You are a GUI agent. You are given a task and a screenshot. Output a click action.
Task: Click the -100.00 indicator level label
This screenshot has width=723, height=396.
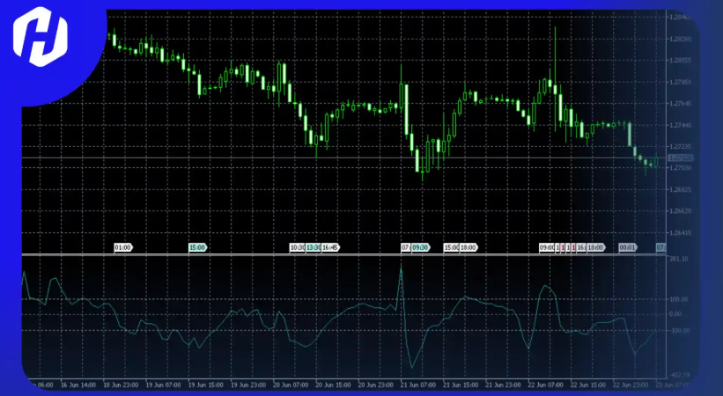[681, 331]
